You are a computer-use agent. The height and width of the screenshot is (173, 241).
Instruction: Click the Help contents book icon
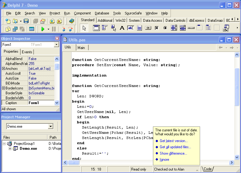point(72,21)
